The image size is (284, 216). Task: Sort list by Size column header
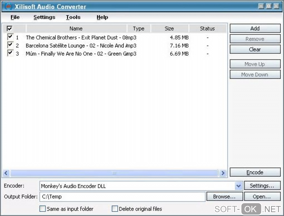point(170,29)
